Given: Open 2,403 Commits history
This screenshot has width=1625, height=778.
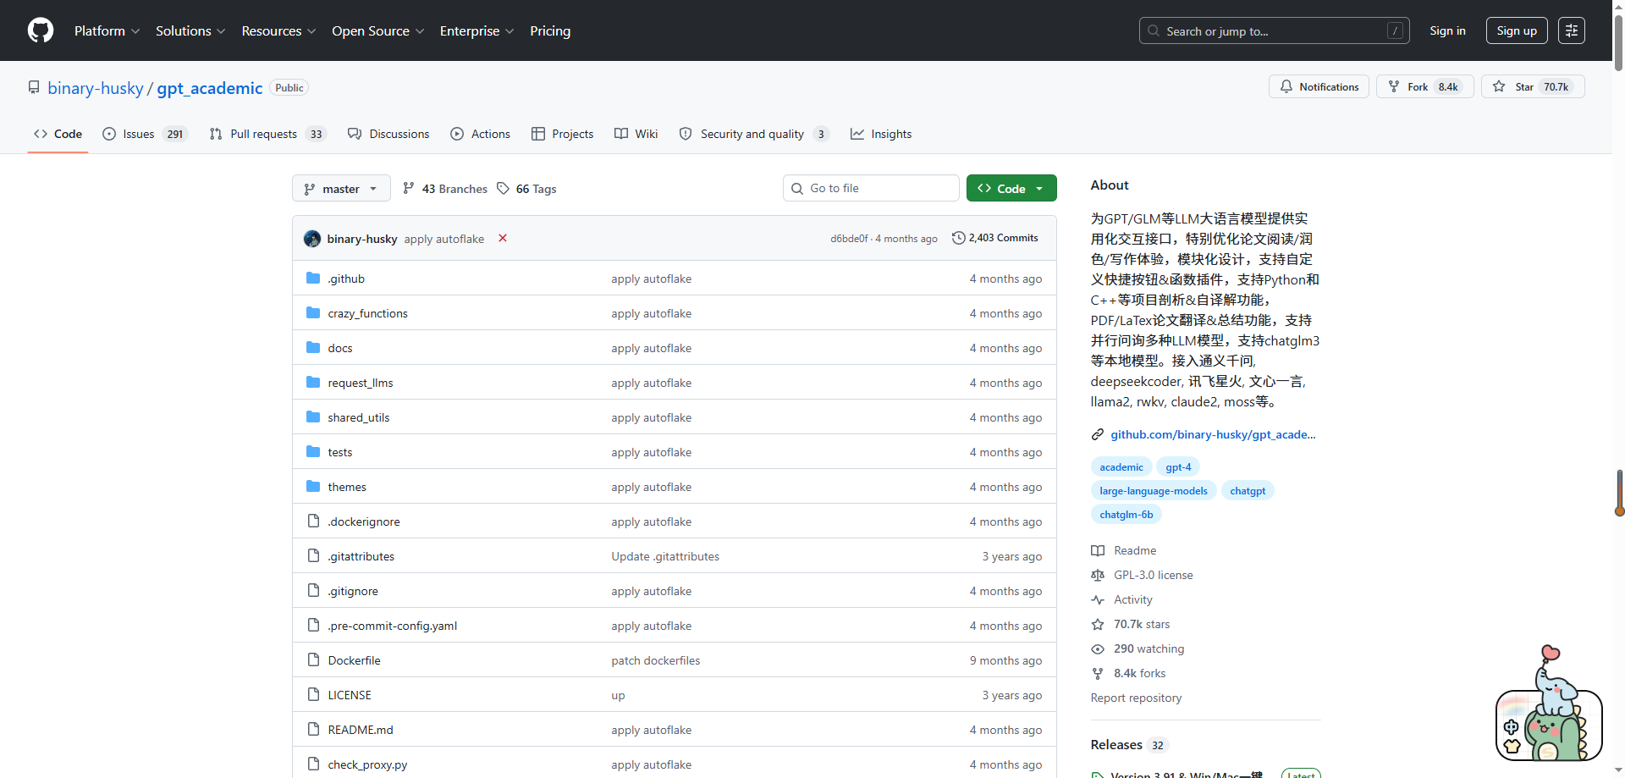Looking at the screenshot, I should coord(995,238).
